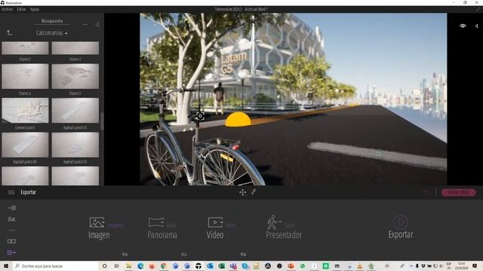Open Task View from taskbar
Viewport: 483px width, 271px height.
[x=116, y=266]
